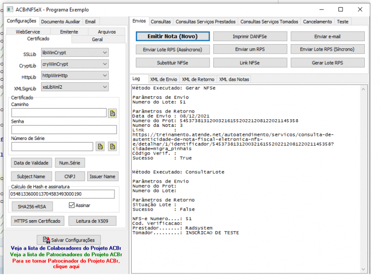Click the Salvar Configurações save icon button
This screenshot has height=280, width=380.
69,240
